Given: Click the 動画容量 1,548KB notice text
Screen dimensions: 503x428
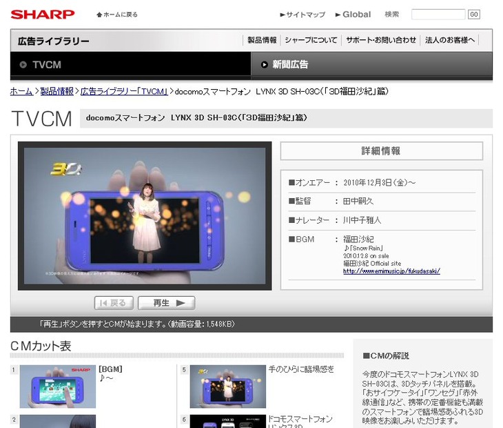Looking at the screenshot, I should click(203, 324).
